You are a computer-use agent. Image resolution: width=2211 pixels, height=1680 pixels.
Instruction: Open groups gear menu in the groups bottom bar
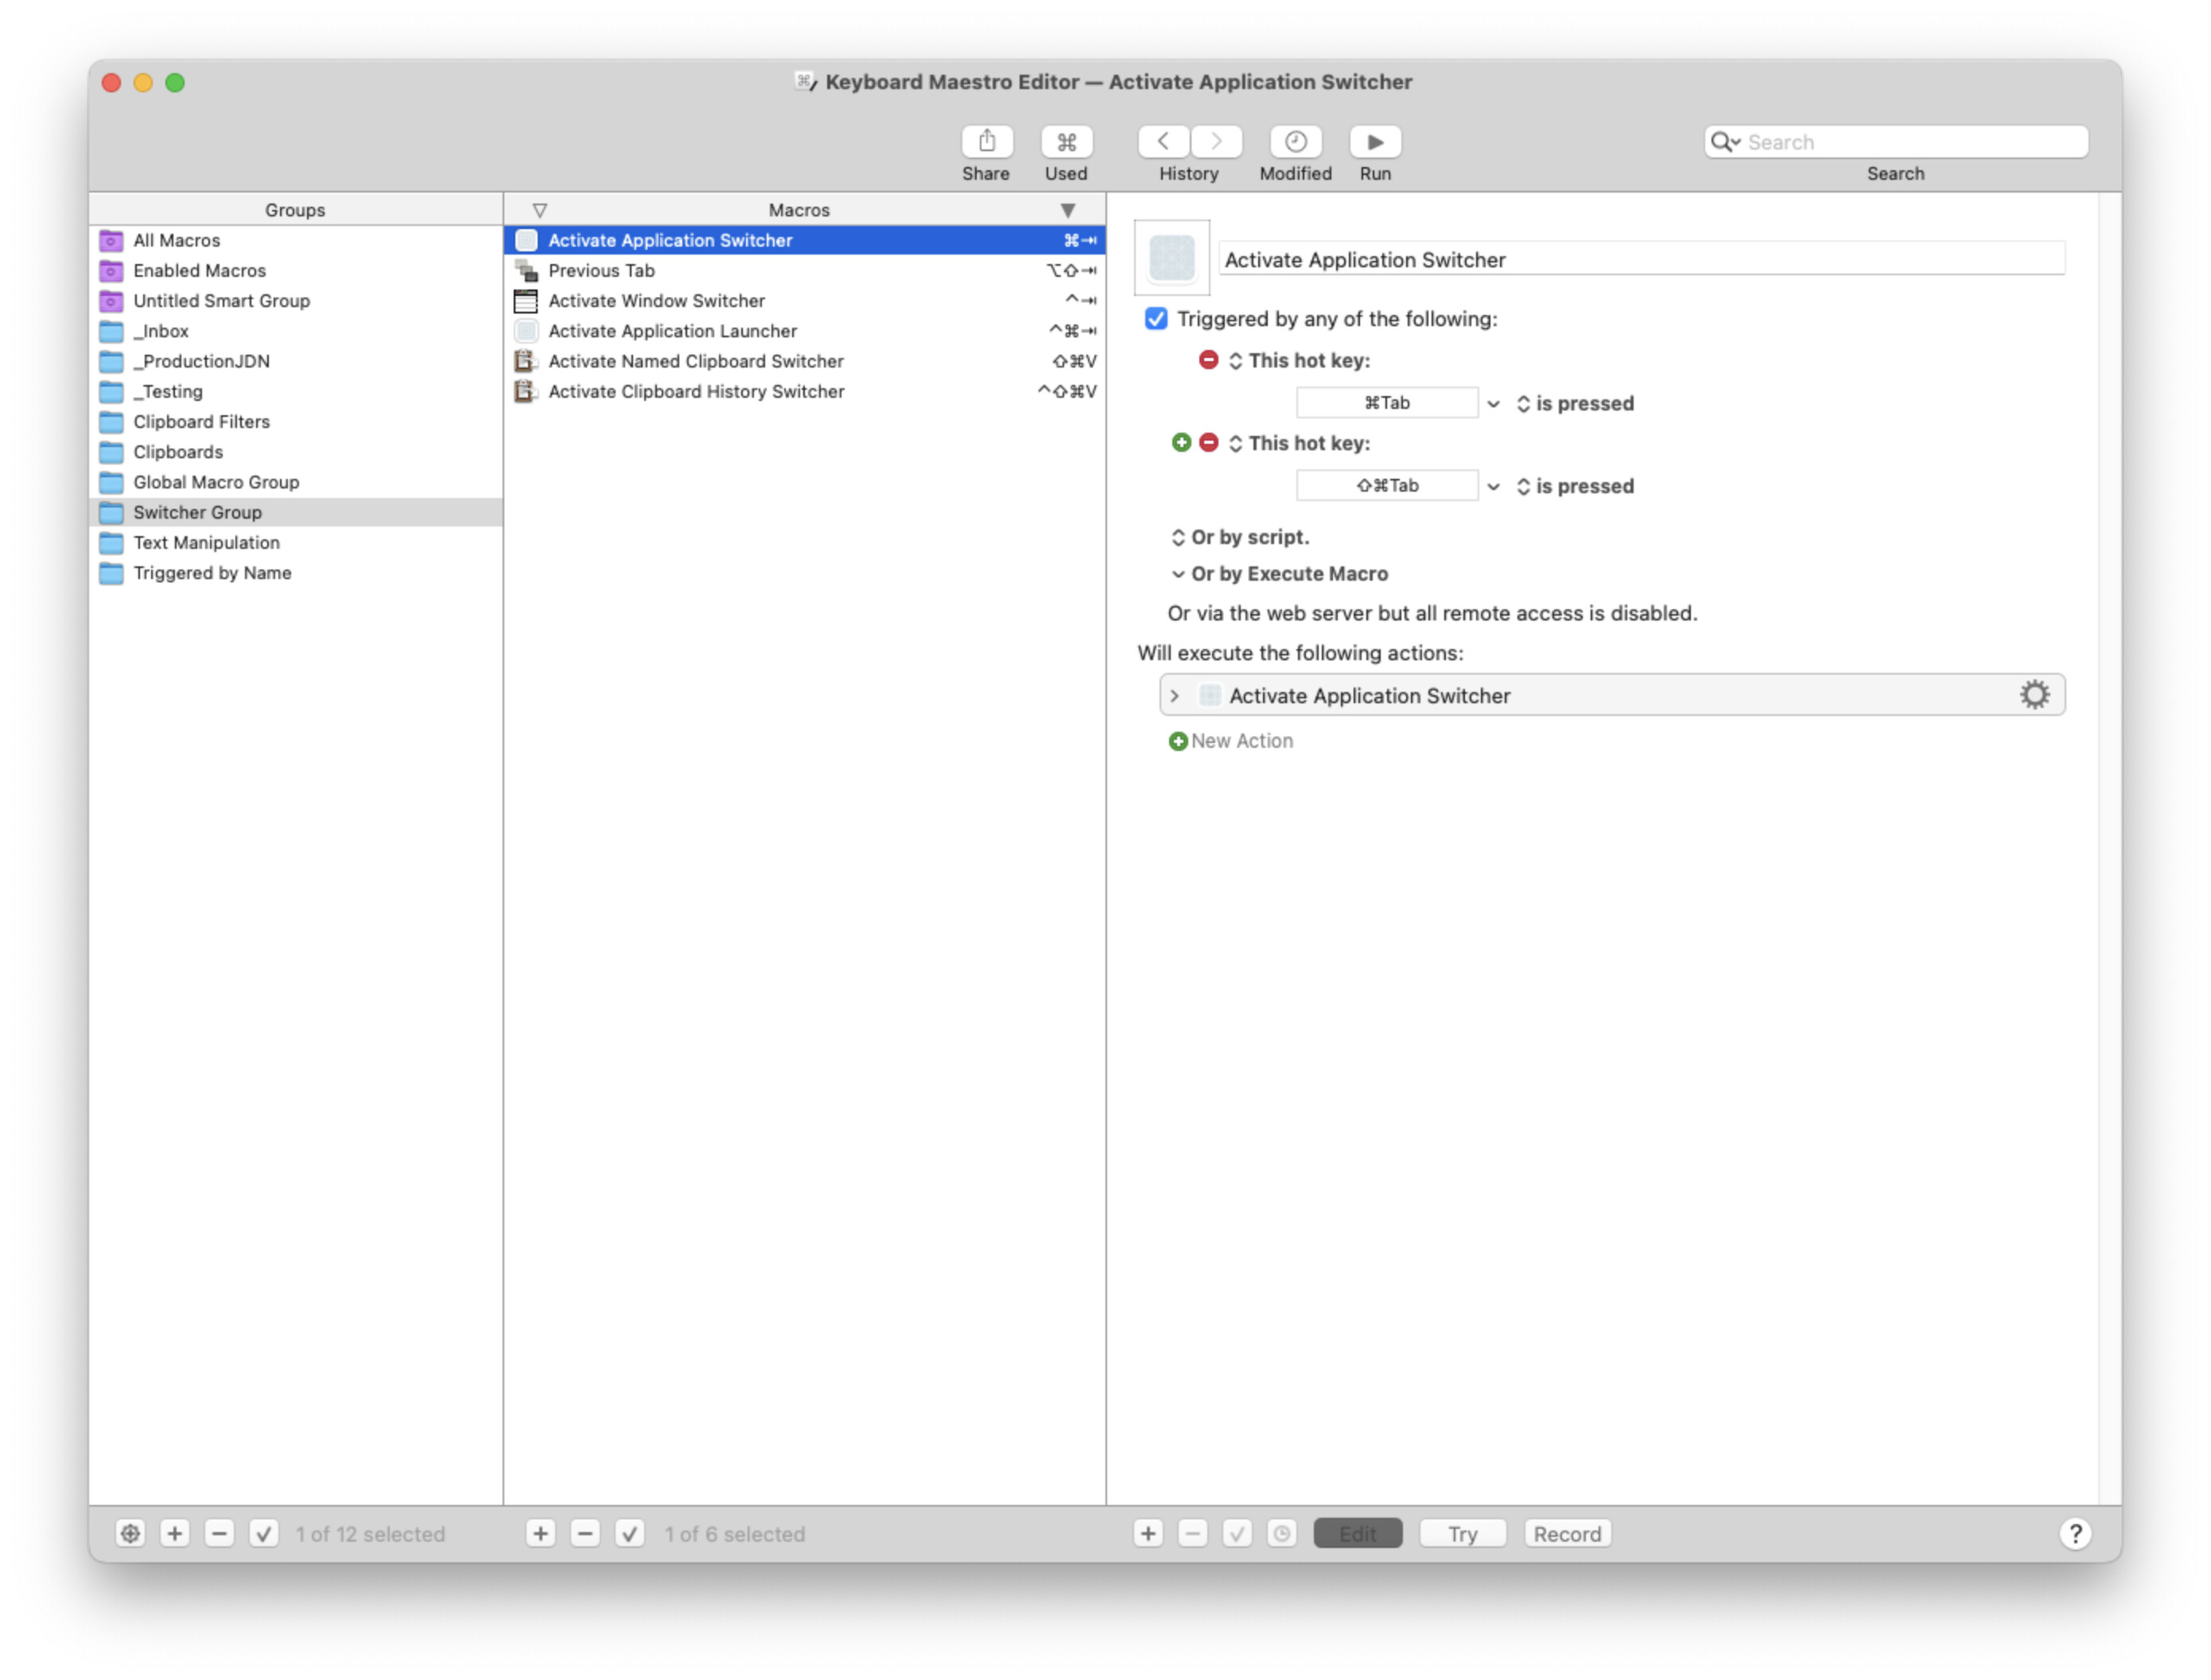[130, 1534]
